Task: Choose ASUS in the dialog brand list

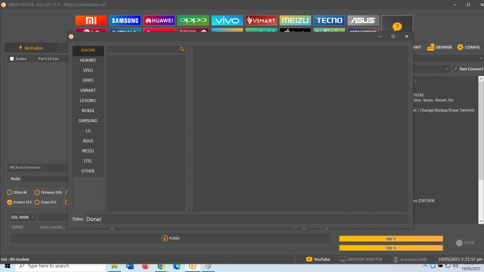Action: point(88,141)
